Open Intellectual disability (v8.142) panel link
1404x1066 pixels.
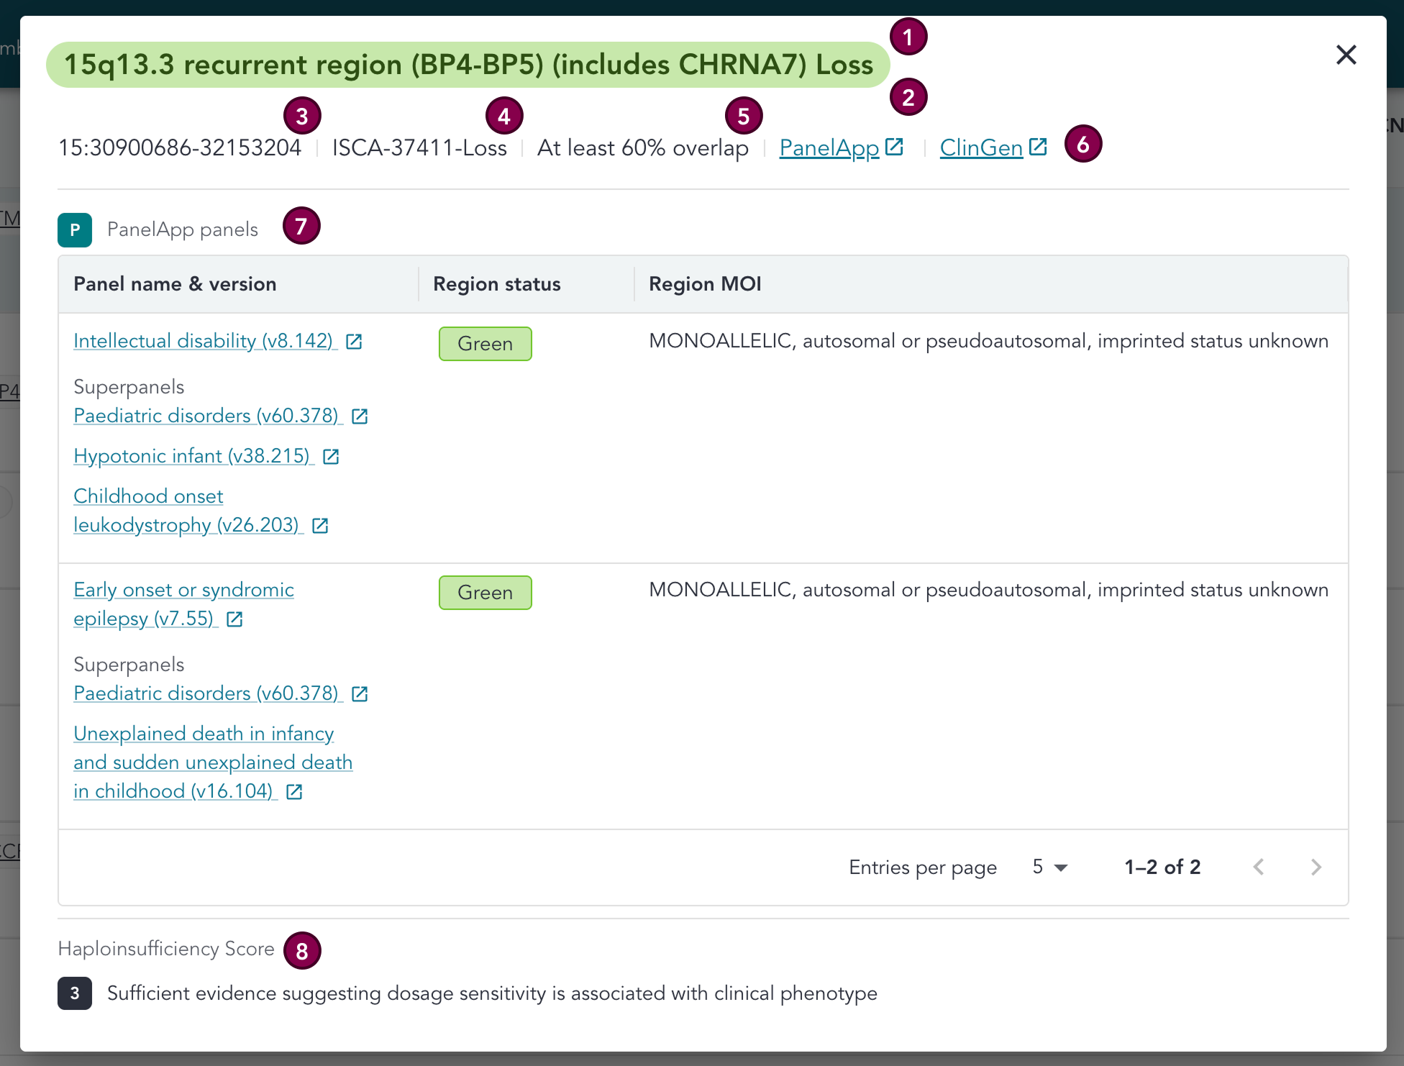(x=203, y=341)
